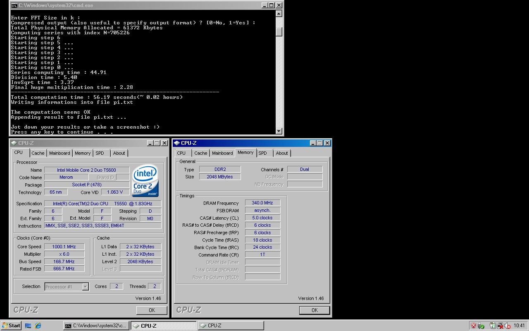This screenshot has height=331, width=529.
Task: Click the cmd scrollbar down arrow
Action: coord(279,131)
